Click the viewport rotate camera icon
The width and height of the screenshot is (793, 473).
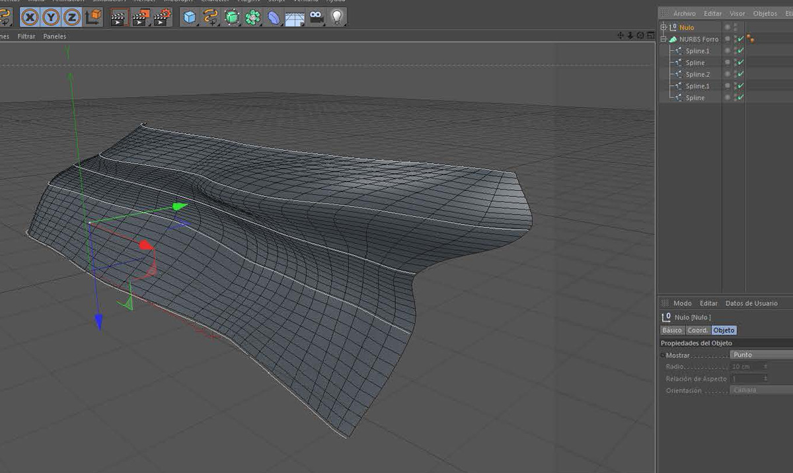(x=640, y=36)
